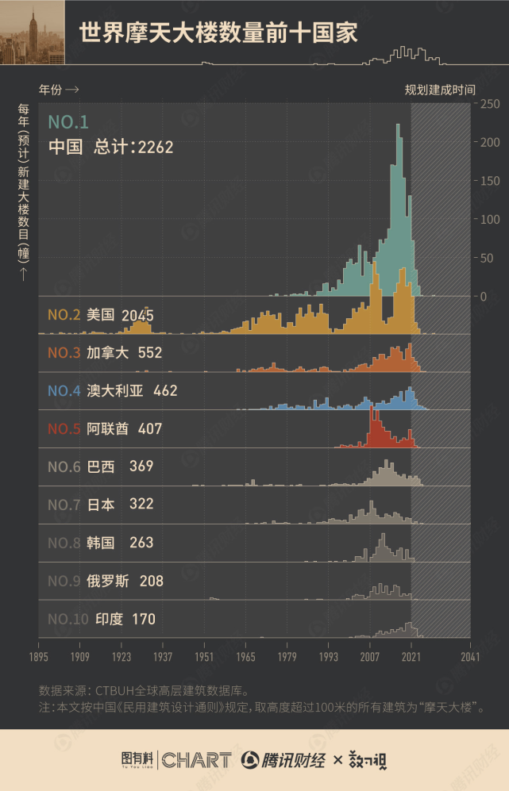Click the 数视 logo at bottom right
Viewport: 509px width, 791px height.
pos(368,760)
